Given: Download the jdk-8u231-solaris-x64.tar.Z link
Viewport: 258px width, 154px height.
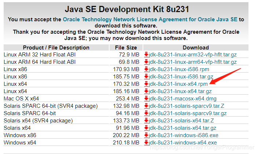Looking at the screenshot, I should click(181, 121).
